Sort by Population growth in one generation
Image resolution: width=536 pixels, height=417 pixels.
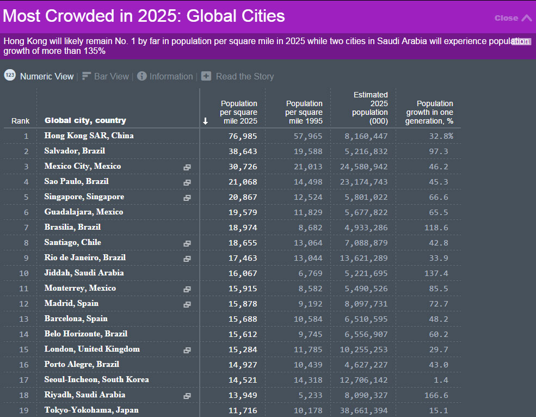coord(430,112)
